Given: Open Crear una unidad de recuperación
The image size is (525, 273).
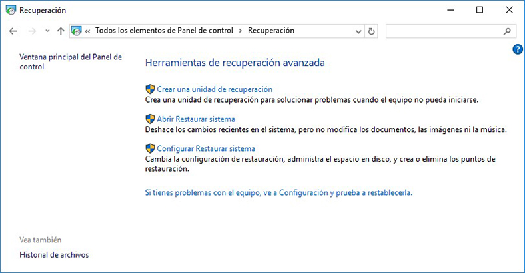Looking at the screenshot, I should 215,89.
